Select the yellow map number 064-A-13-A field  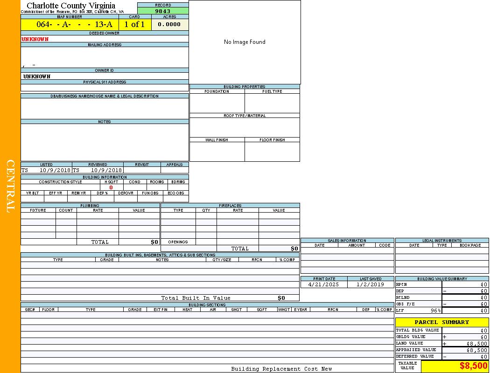click(70, 25)
